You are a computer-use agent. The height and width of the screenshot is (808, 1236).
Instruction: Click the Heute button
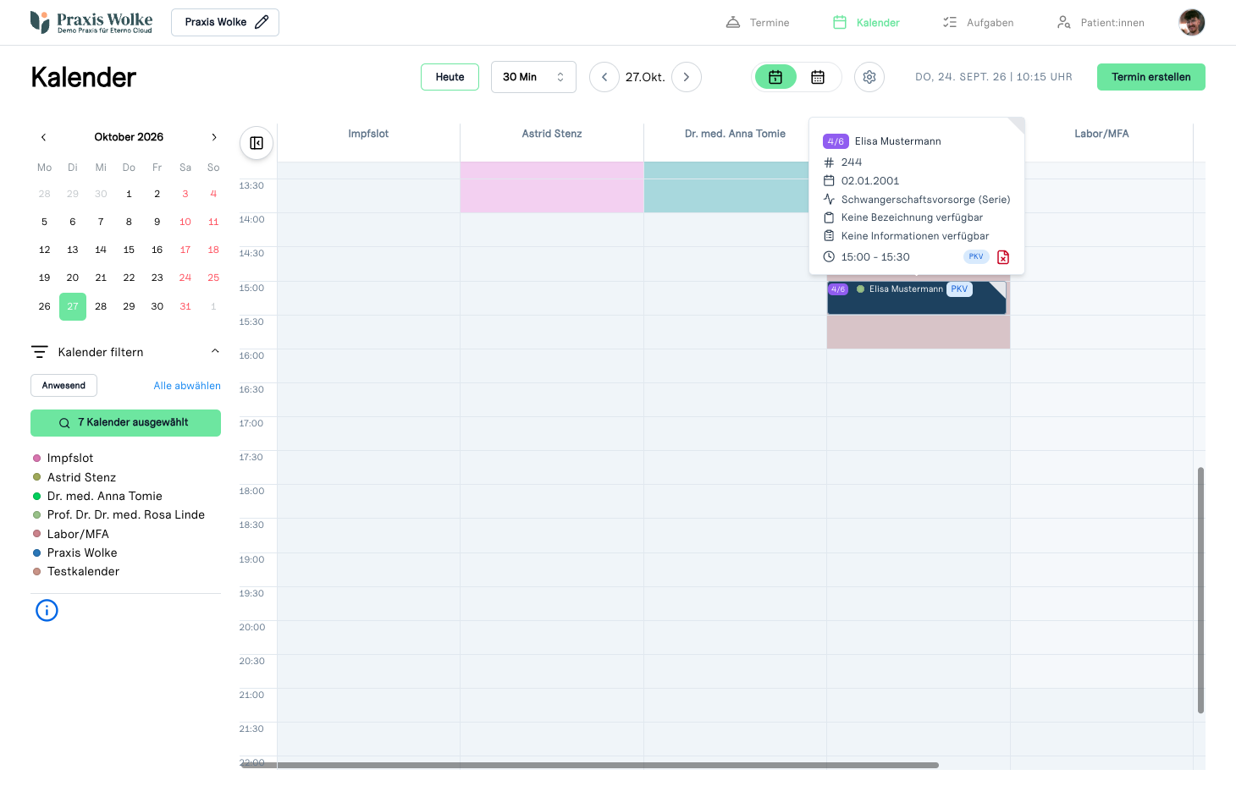tap(450, 77)
